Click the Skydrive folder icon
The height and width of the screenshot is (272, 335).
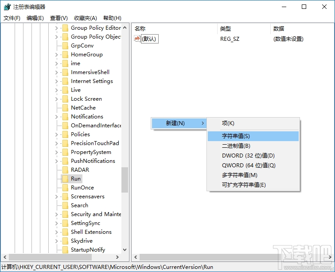[x=65, y=241]
